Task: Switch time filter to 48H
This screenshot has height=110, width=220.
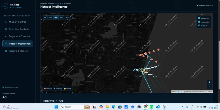Action: [x=61, y=17]
